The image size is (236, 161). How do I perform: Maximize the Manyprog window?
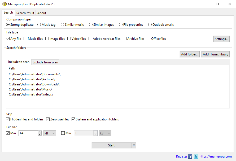coord(217,4)
